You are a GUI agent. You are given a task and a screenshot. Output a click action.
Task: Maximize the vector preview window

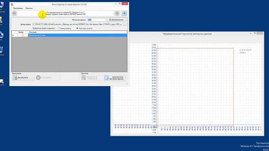(x=255, y=33)
